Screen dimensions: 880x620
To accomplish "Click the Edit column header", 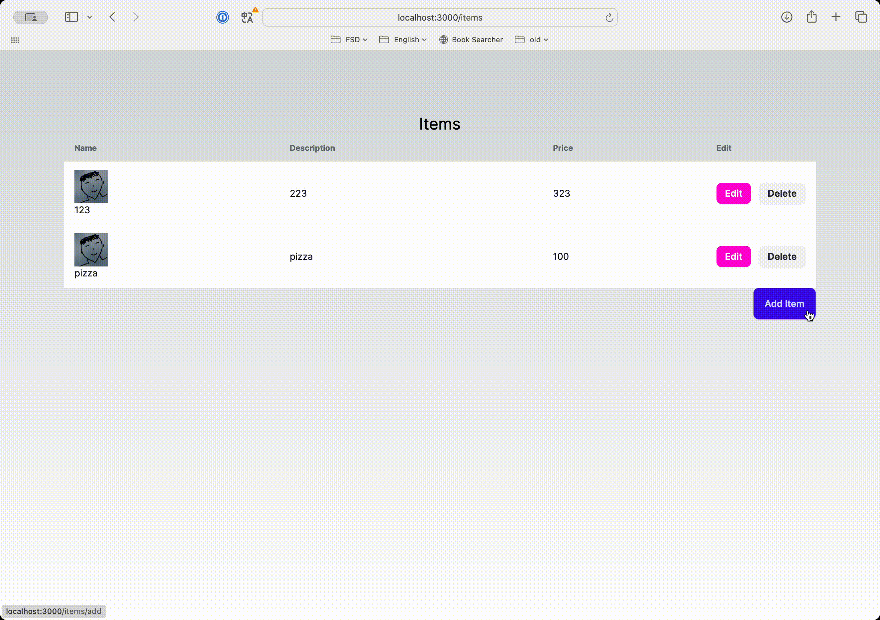I will pos(723,148).
